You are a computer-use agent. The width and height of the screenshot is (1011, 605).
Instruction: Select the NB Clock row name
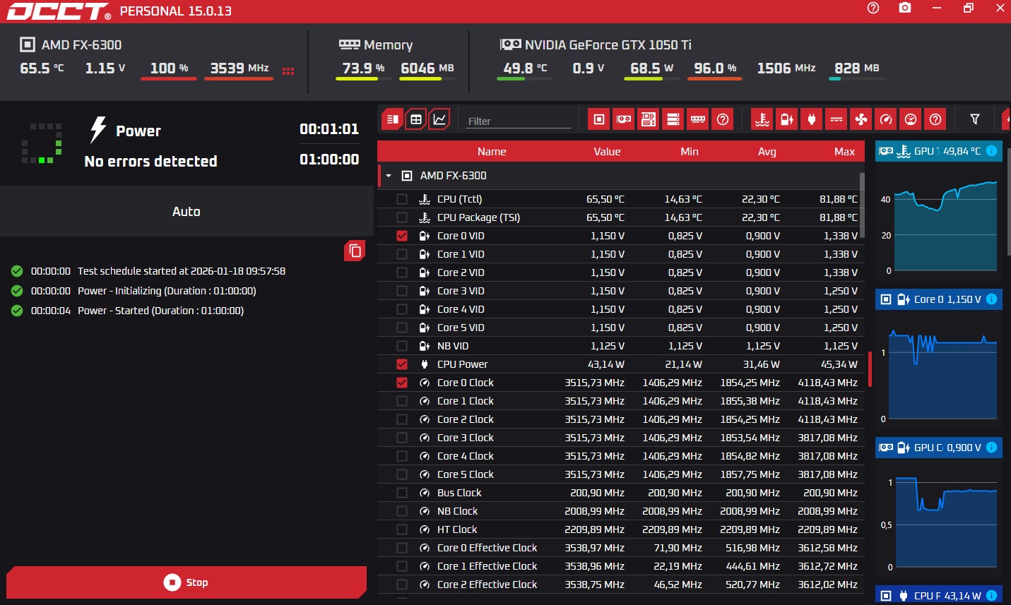click(x=457, y=511)
